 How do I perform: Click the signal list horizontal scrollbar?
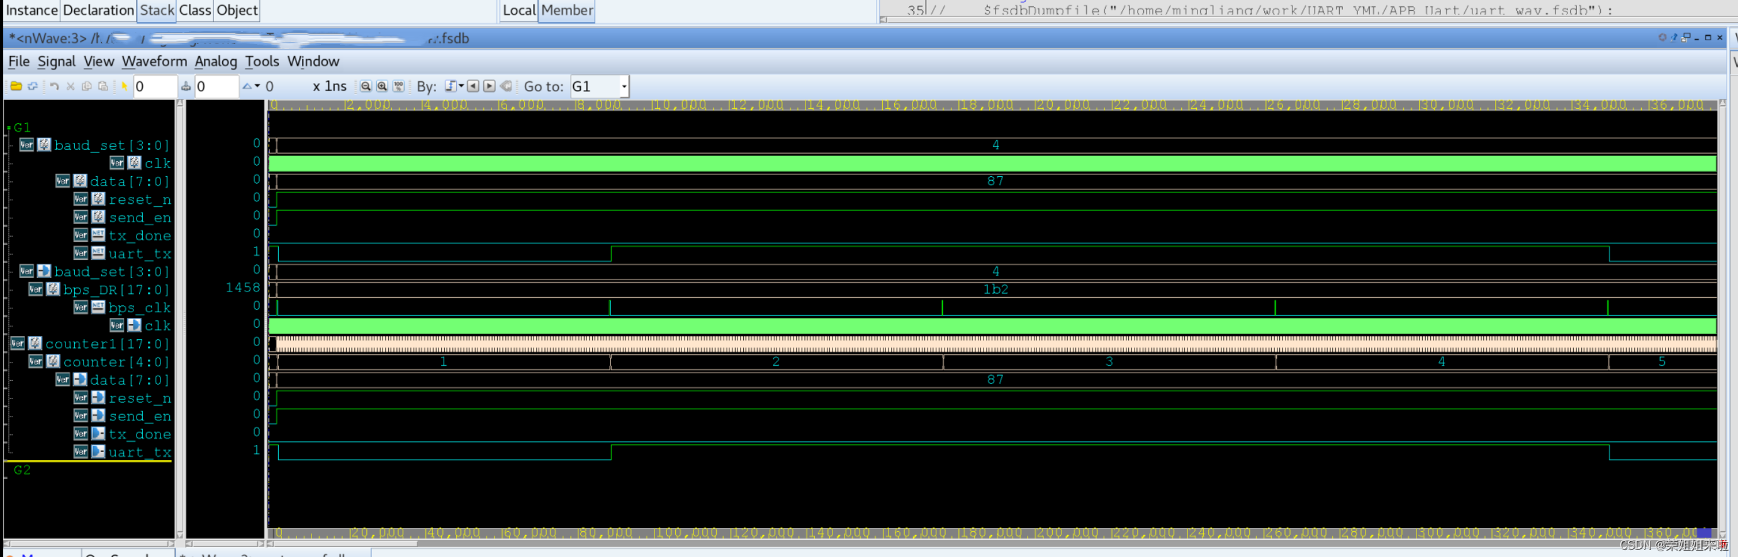[89, 543]
